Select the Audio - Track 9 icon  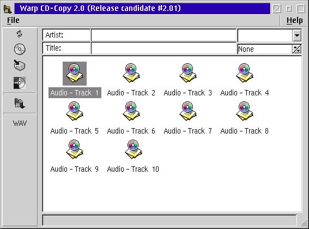(x=75, y=149)
